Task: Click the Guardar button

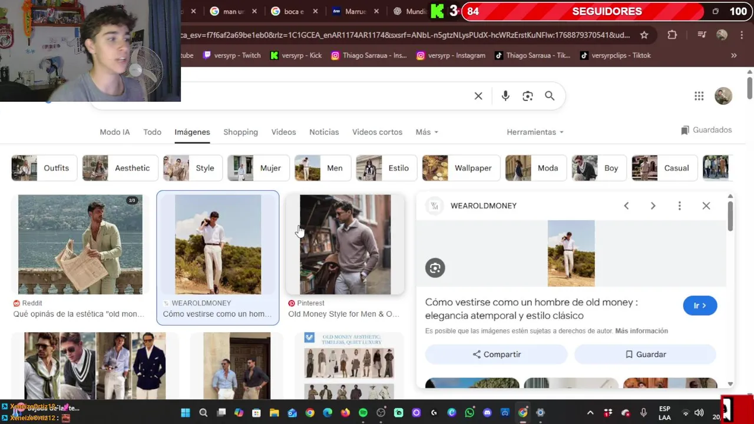Action: 645,355
